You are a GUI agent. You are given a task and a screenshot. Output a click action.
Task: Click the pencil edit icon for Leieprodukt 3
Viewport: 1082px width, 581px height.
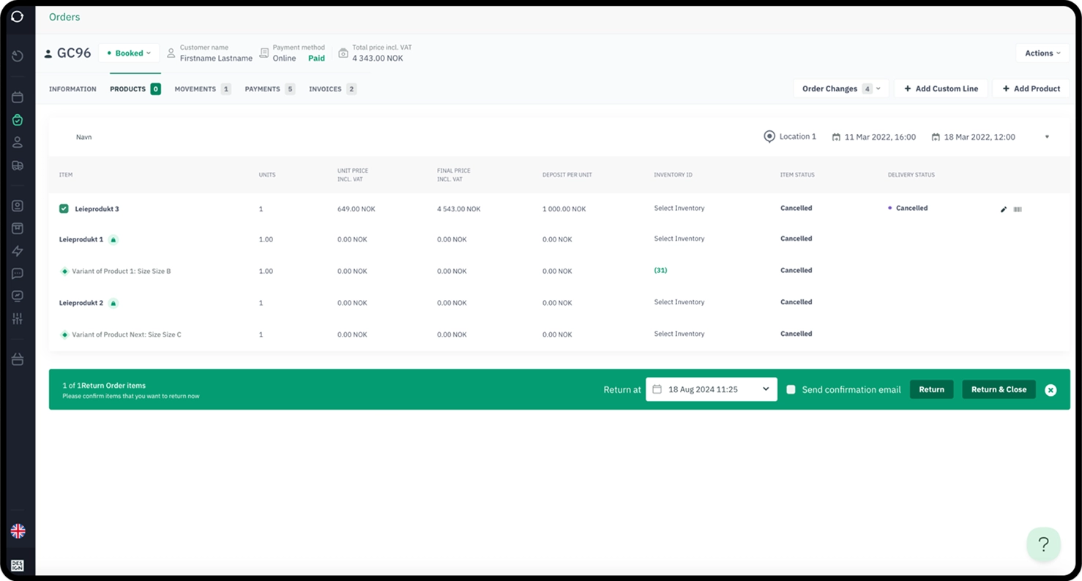click(1004, 209)
